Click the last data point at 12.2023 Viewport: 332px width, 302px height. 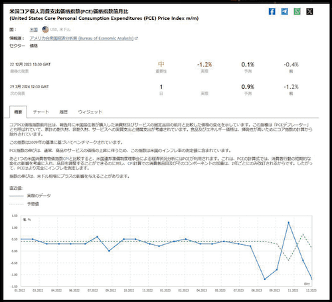point(312,279)
